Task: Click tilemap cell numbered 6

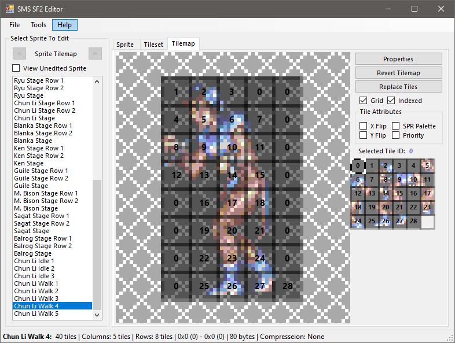Action: coord(232,120)
